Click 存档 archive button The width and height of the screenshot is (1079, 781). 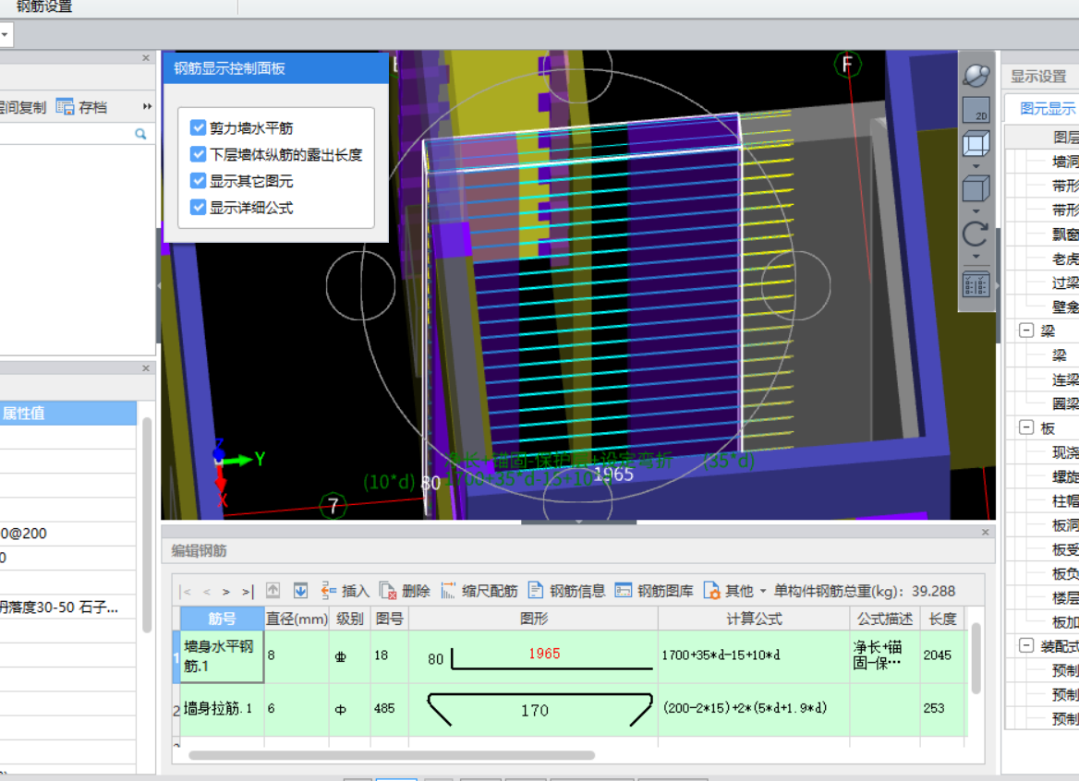(82, 107)
